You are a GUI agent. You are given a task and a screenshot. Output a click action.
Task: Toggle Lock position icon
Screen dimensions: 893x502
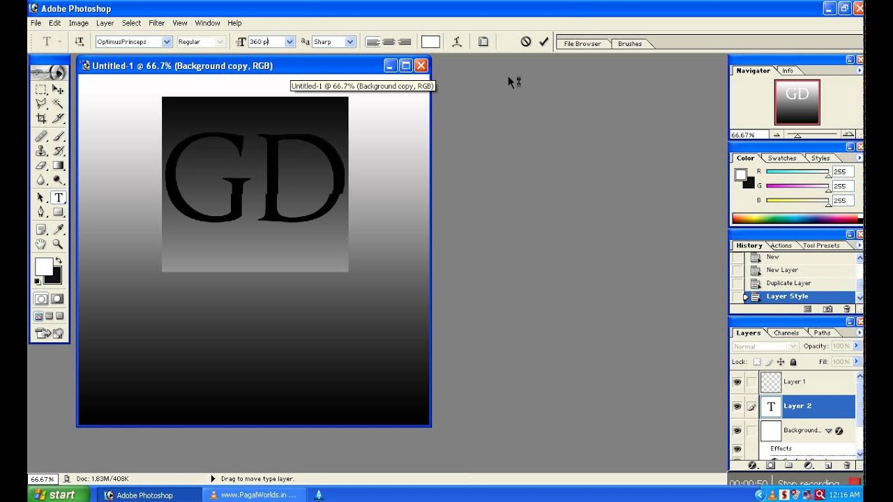pos(781,362)
